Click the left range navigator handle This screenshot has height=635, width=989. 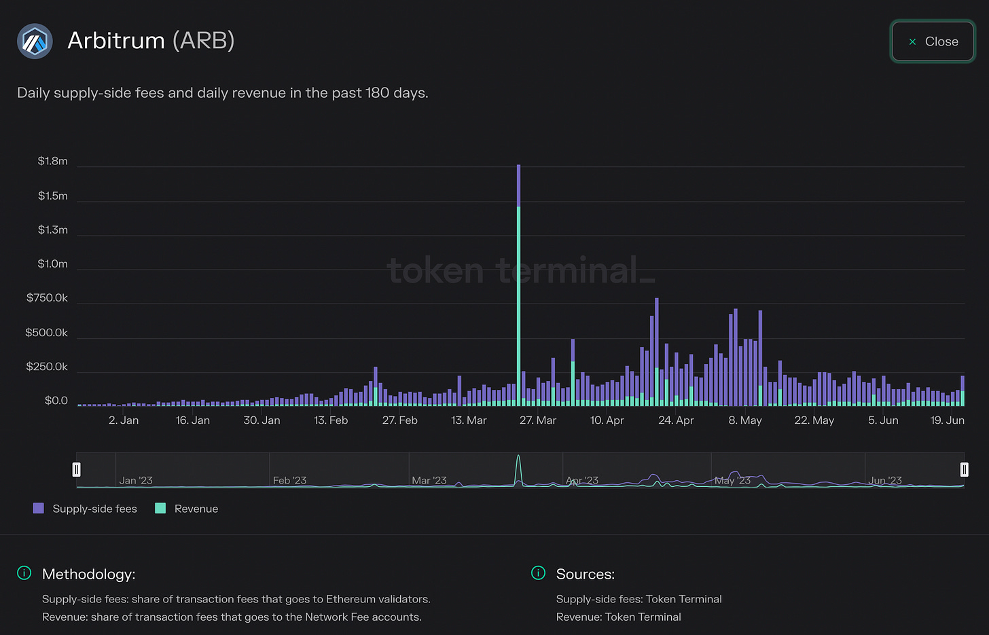pos(77,469)
